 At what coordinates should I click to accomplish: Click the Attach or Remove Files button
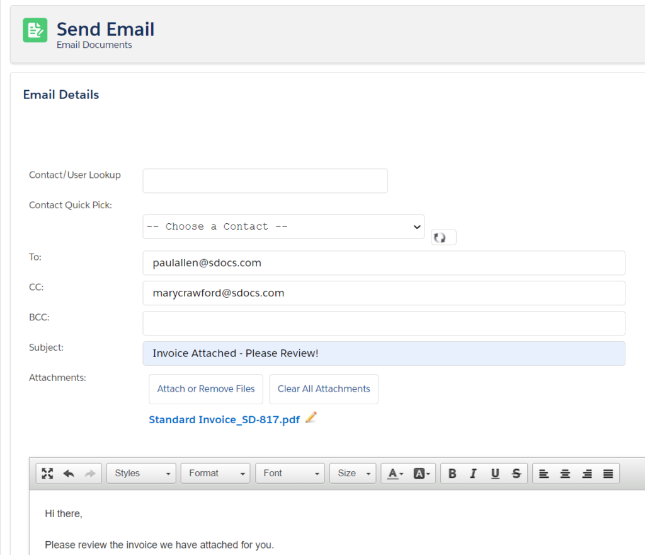click(x=205, y=389)
